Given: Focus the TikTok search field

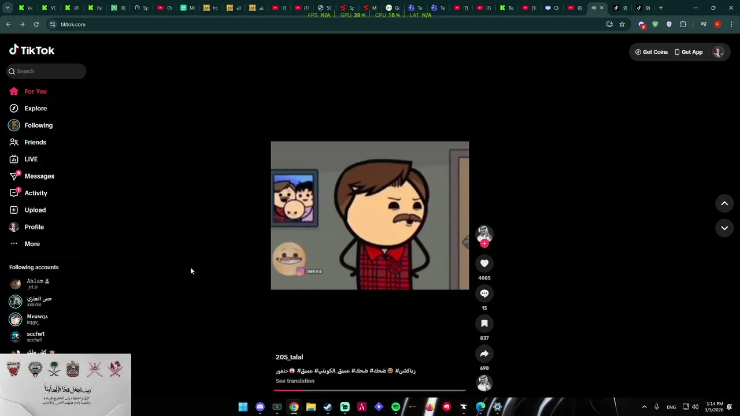Looking at the screenshot, I should [x=46, y=71].
